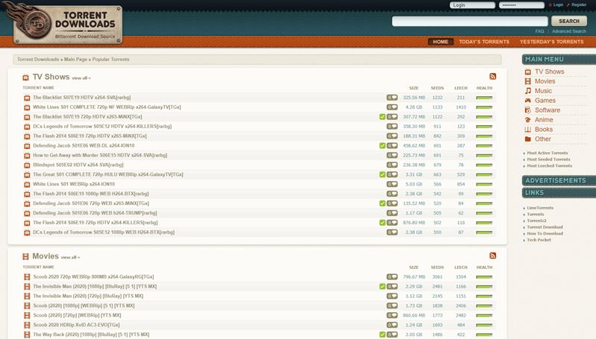Open LimeTorrents link in Links
596x339 pixels.
coord(540,208)
